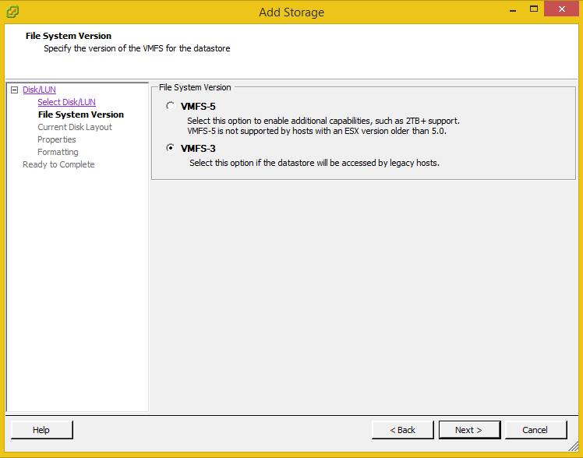Select File System Version step in sidebar
583x458 pixels.
(80, 114)
